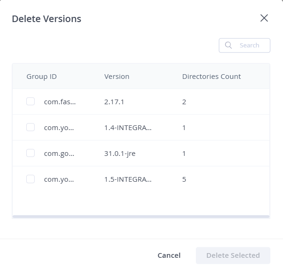Click the Group ID column header
The image size is (283, 270).
click(x=42, y=77)
